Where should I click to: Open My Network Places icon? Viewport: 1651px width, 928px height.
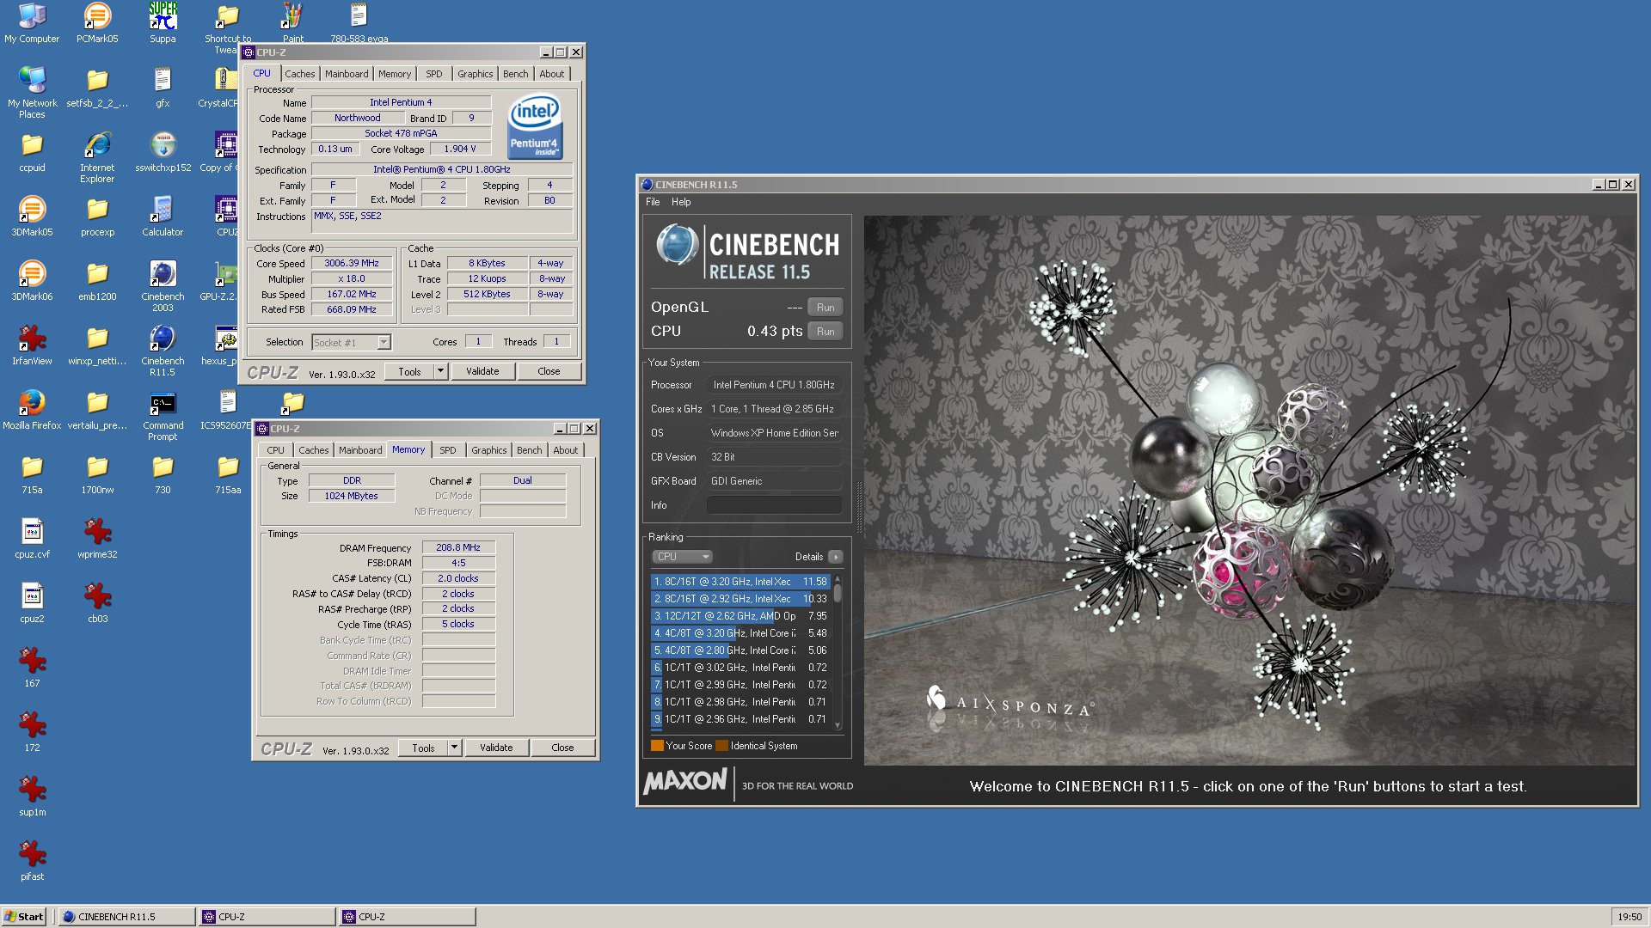(x=32, y=93)
